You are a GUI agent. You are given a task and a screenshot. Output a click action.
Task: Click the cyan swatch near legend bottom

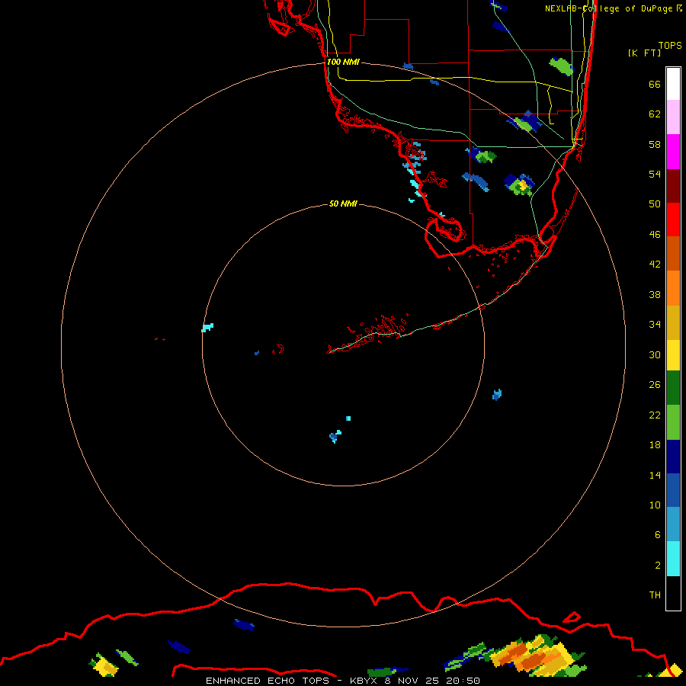673,559
